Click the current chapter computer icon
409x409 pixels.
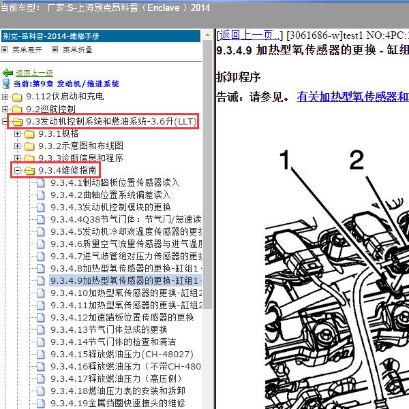[6, 84]
